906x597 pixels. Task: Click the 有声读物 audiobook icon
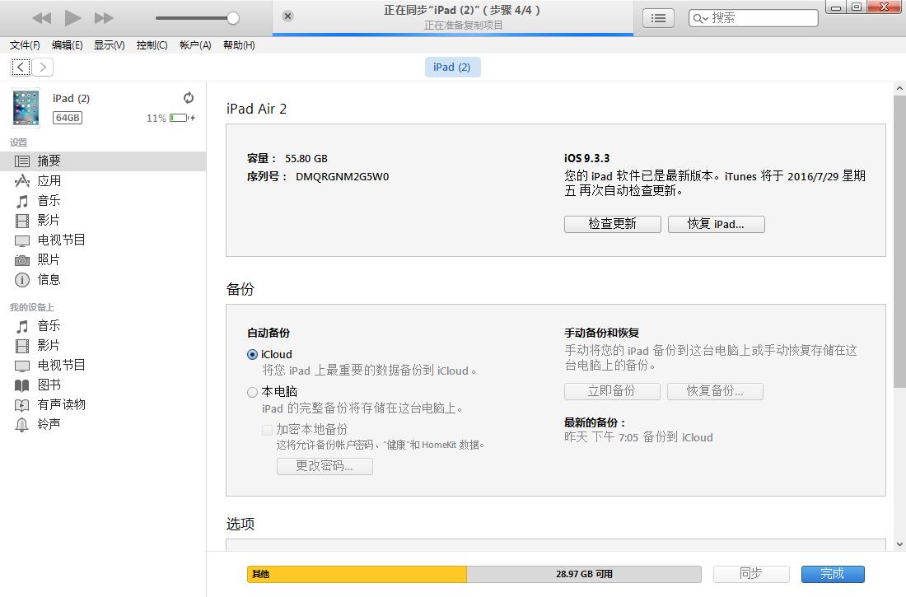pyautogui.click(x=22, y=405)
